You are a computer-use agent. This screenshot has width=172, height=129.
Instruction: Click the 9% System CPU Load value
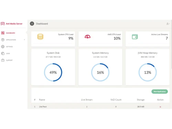(71, 38)
